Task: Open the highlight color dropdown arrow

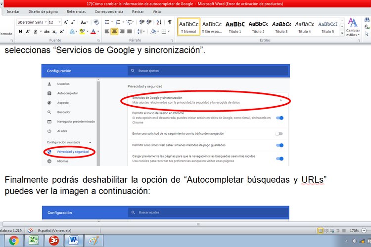Action: (x=87, y=32)
